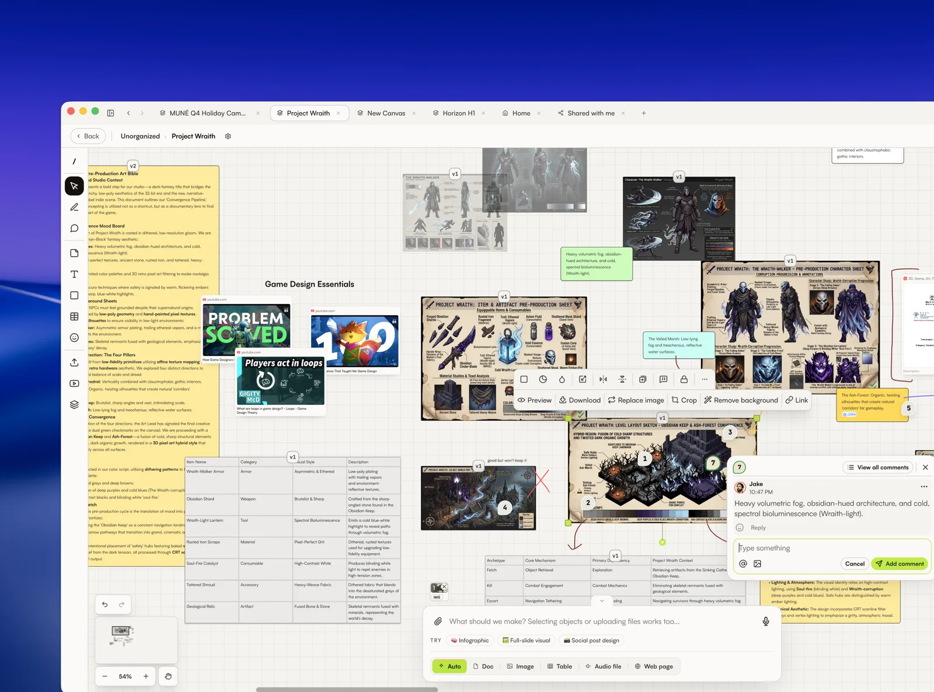934x692 pixels.
Task: Insert a table with the table tool
Action: [x=74, y=316]
